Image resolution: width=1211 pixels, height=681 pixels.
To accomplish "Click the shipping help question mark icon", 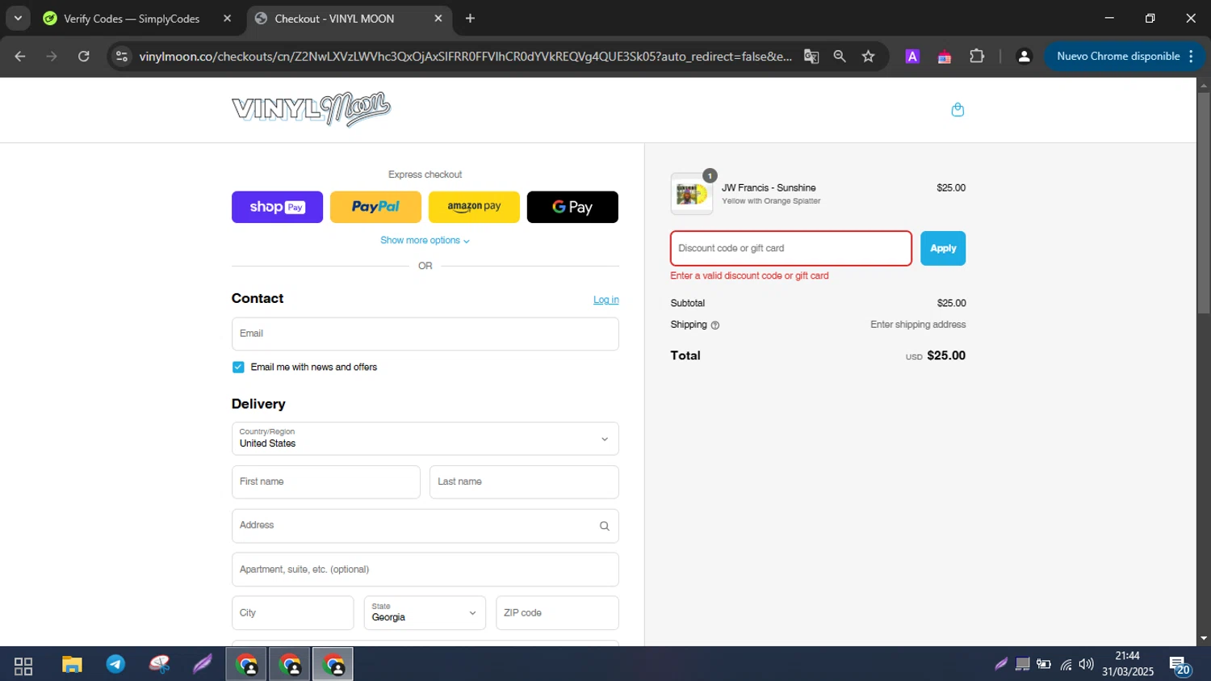I will pyautogui.click(x=714, y=326).
